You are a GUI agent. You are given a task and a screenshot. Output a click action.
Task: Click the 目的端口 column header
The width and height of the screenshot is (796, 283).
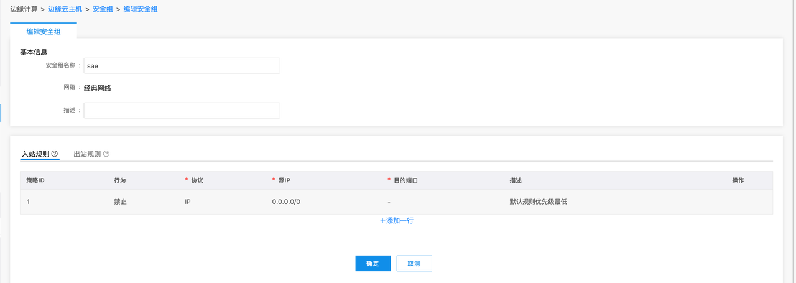tap(405, 180)
